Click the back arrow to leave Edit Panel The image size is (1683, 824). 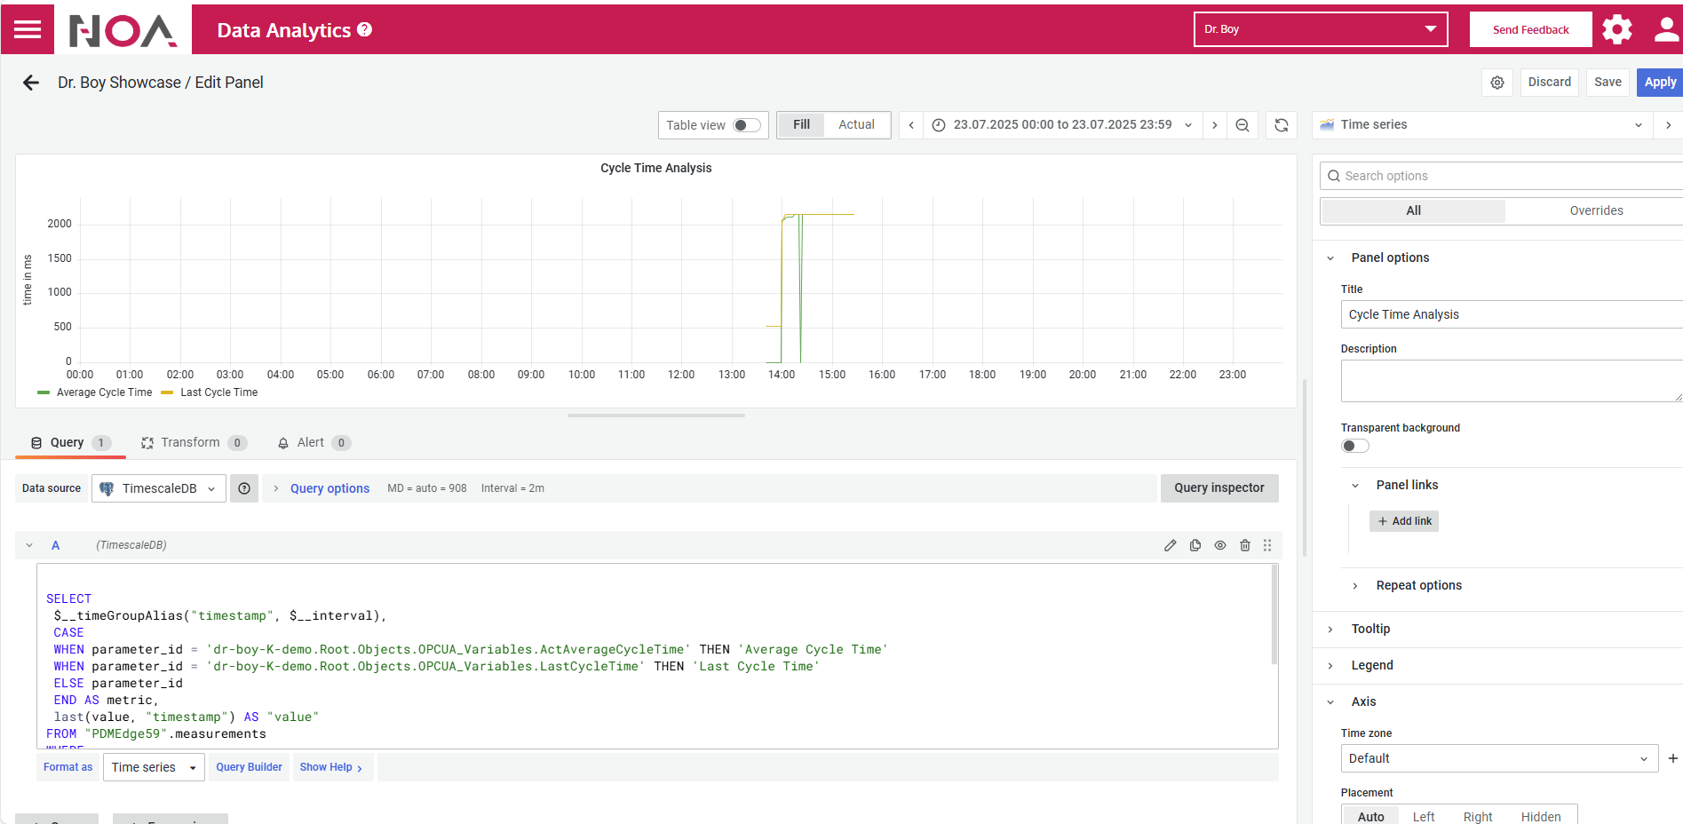[31, 83]
